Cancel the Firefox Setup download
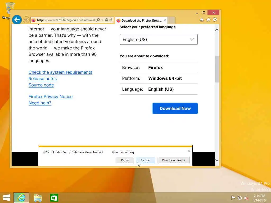The width and height of the screenshot is (271, 203). pyautogui.click(x=146, y=160)
